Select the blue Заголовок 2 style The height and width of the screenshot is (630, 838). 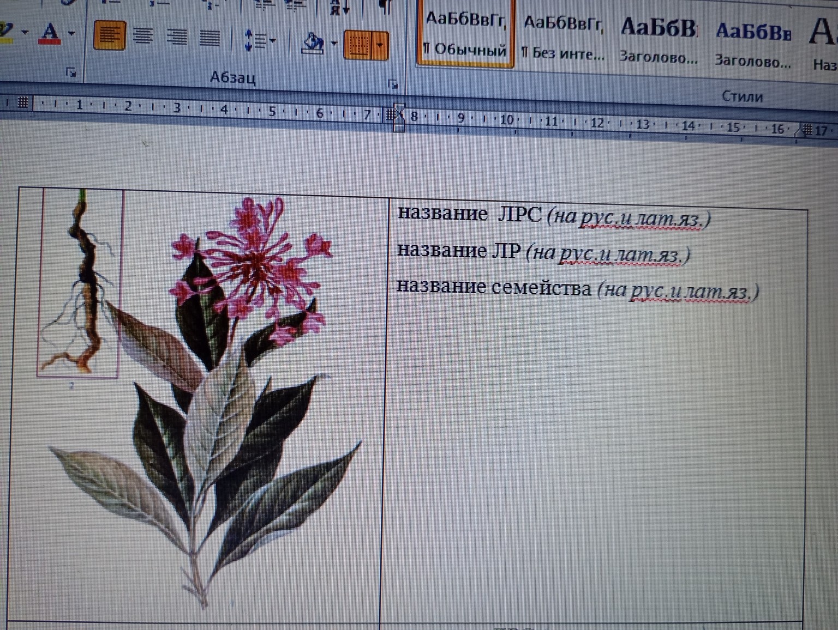coord(753,45)
